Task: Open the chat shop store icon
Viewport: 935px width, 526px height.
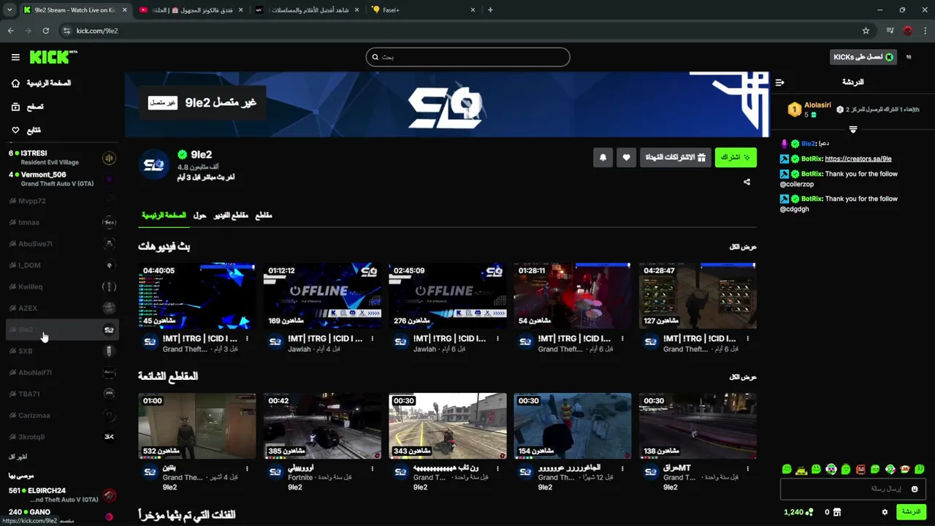Action: coord(837,512)
